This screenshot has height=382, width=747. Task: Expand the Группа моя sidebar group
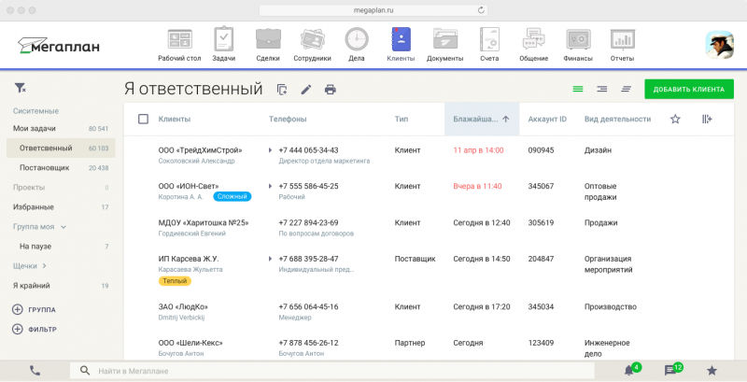click(x=63, y=227)
